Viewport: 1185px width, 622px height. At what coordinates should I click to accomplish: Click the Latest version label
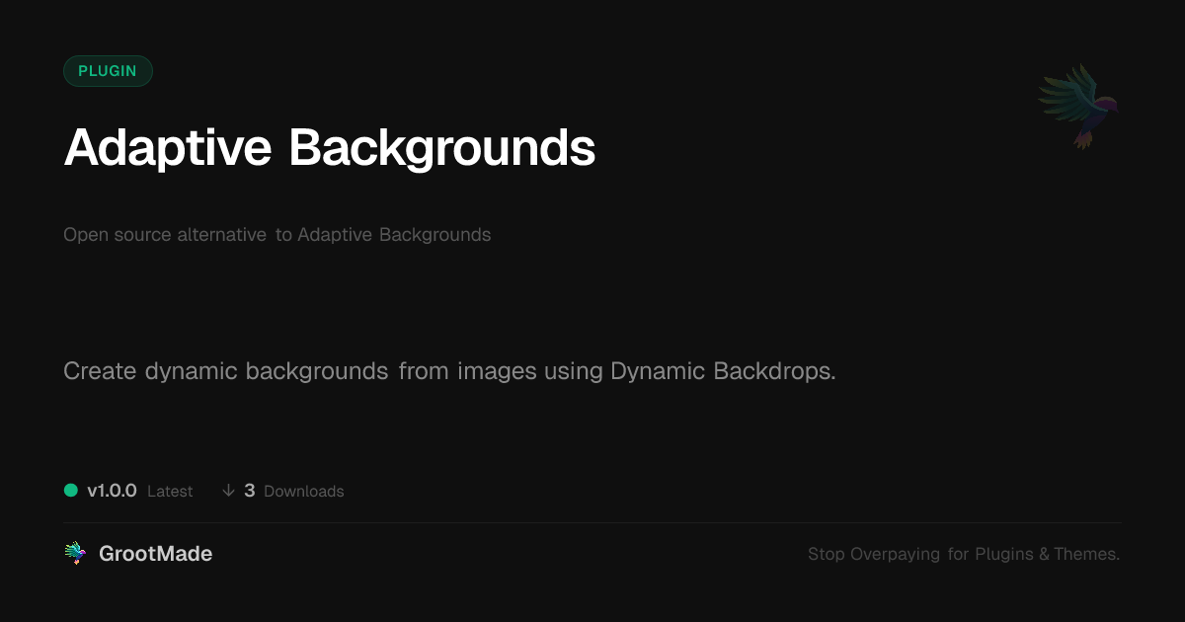170,492
